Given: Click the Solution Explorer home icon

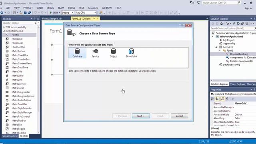Looking at the screenshot, I should (221, 24).
